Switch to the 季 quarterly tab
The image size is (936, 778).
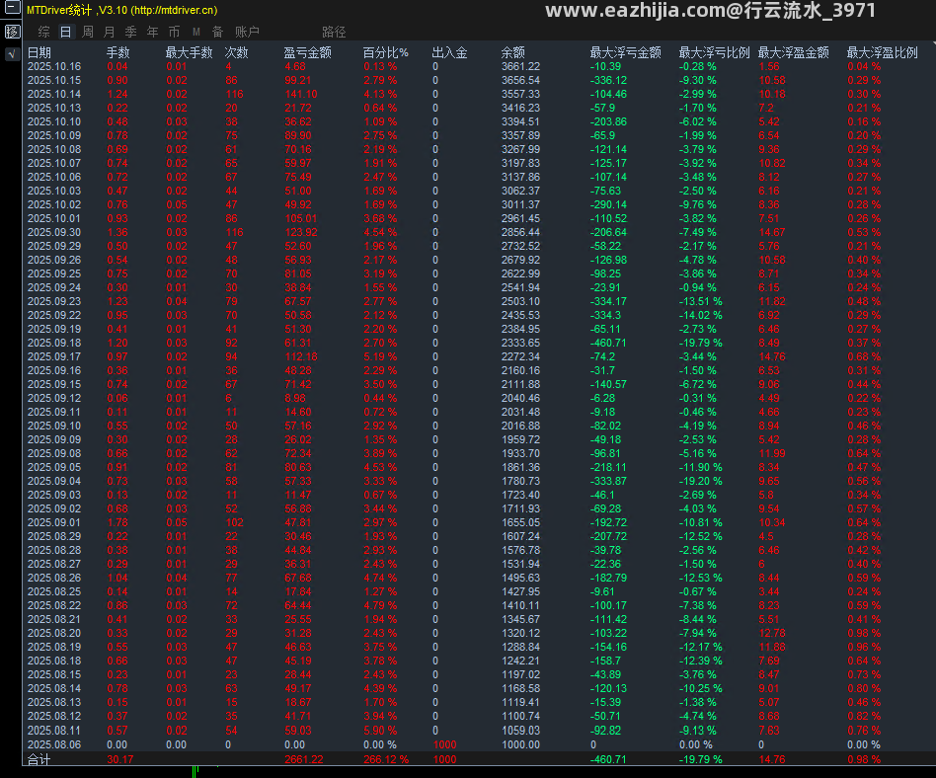pyautogui.click(x=130, y=32)
